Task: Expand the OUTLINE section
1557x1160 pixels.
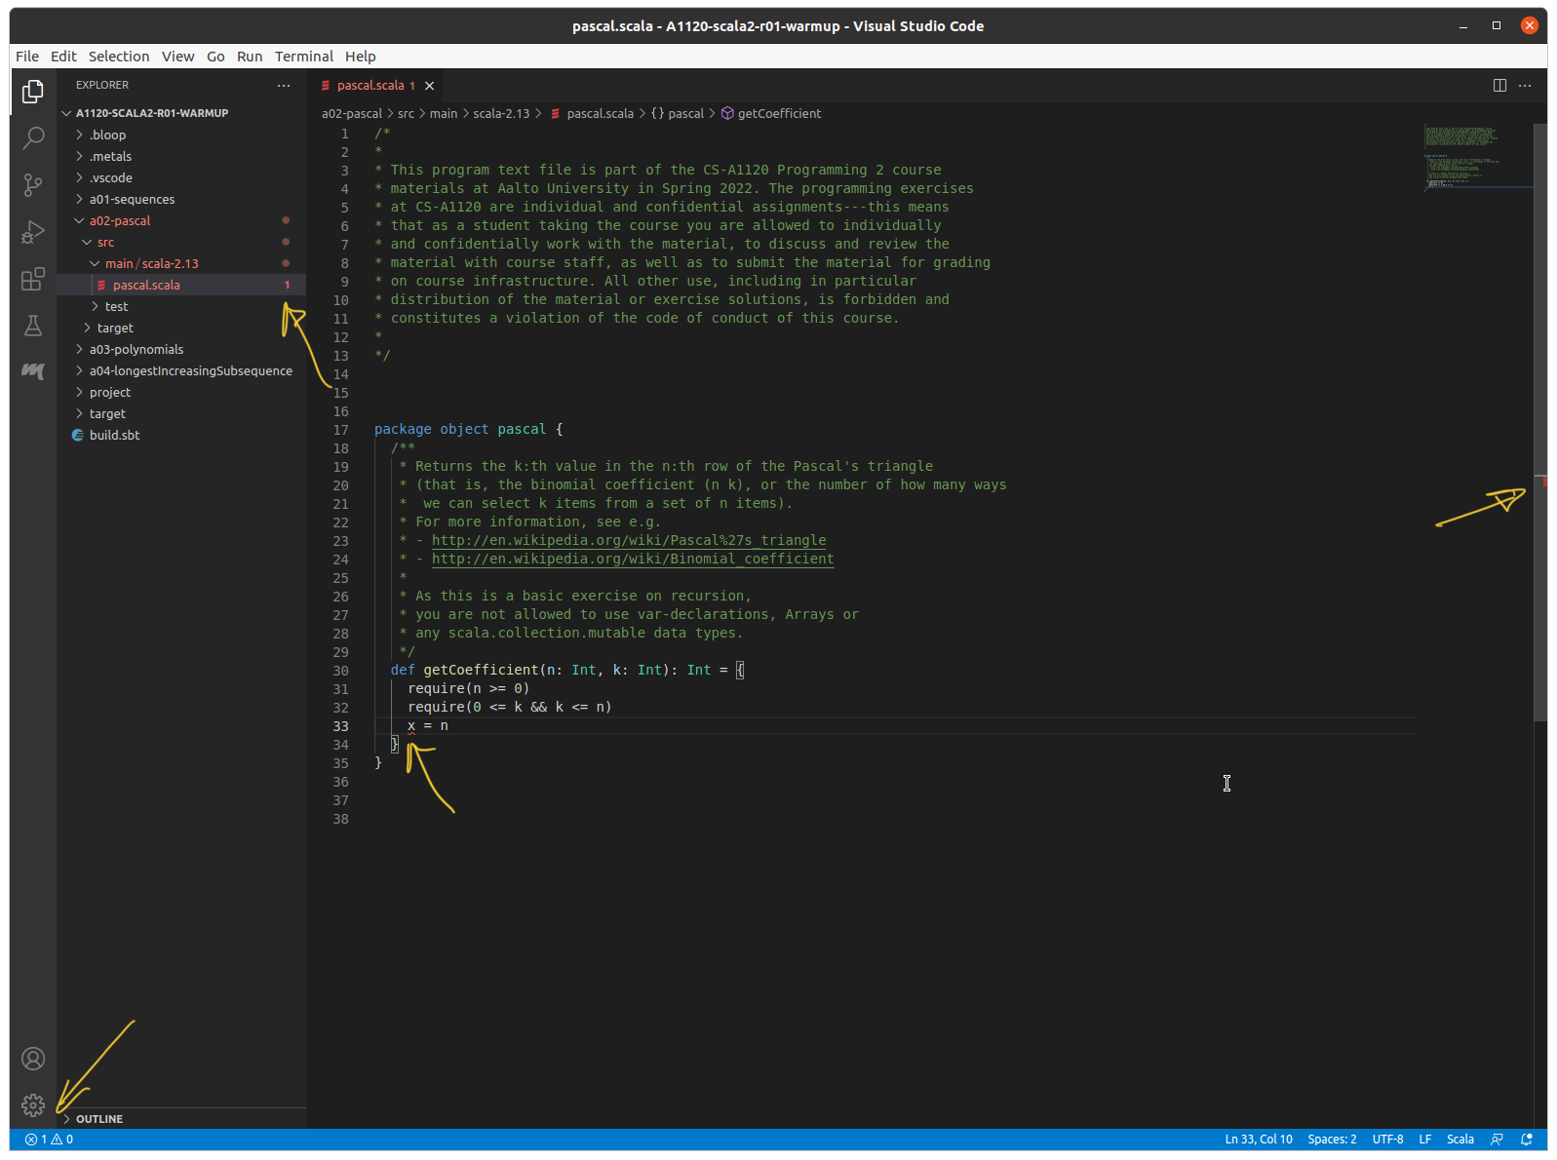Action: point(99,1119)
